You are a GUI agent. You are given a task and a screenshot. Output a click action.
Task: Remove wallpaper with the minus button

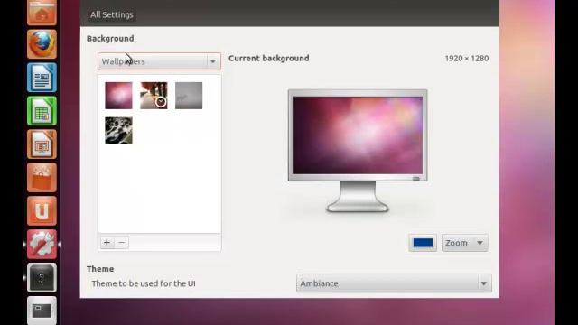pos(122,243)
